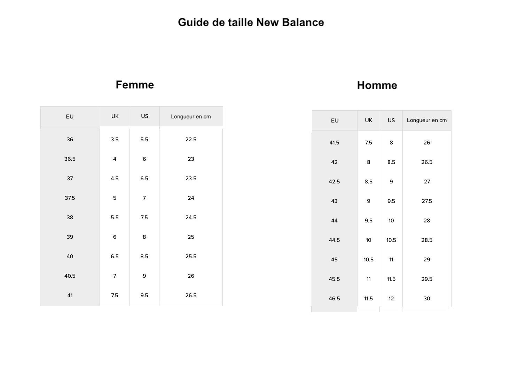
Task: Click the US column header in Homme table
Action: tap(391, 120)
